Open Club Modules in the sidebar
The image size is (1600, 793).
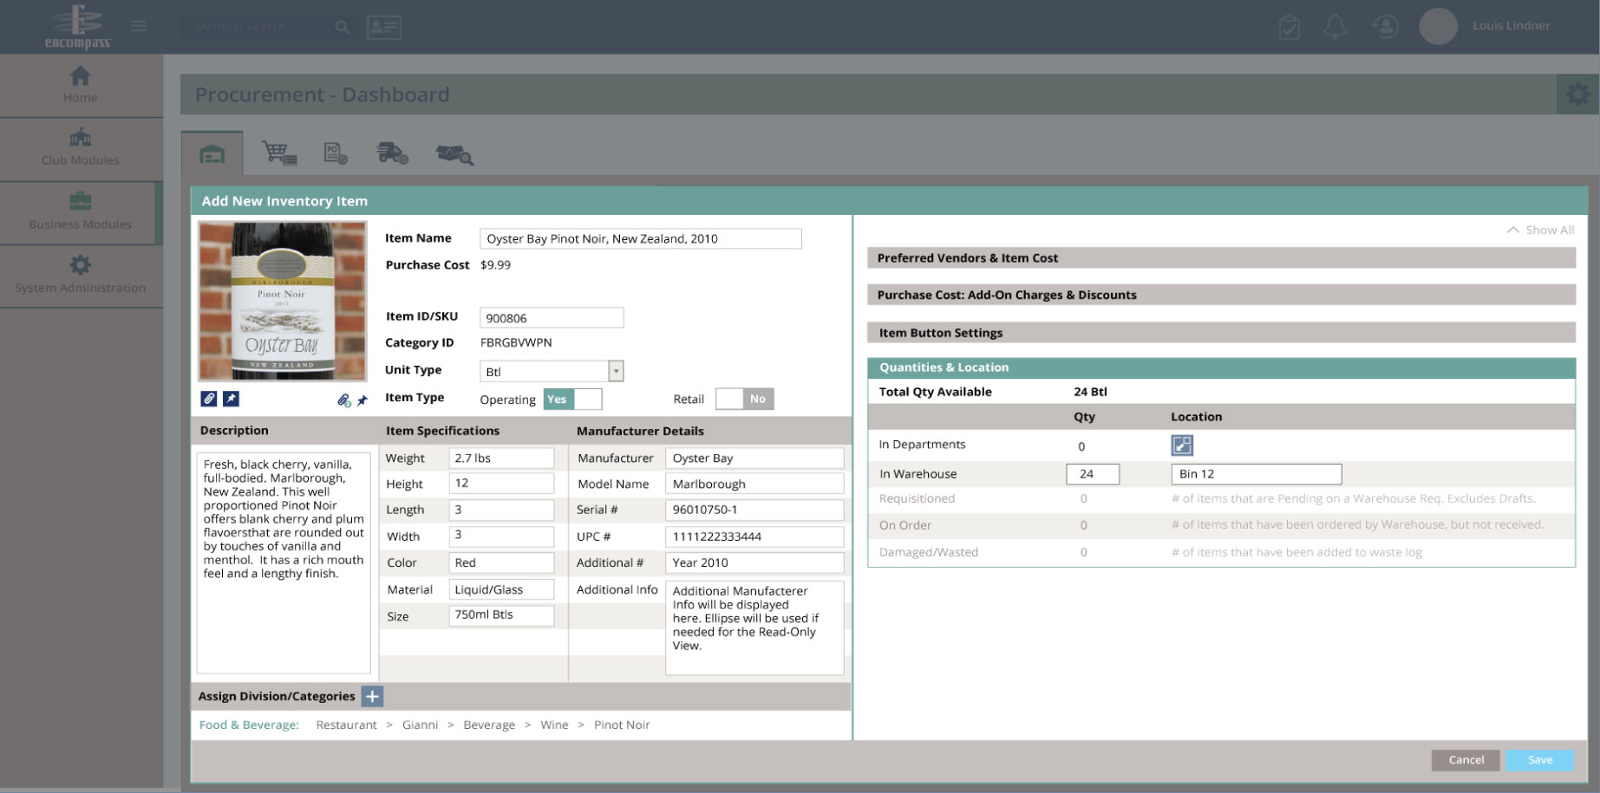click(x=81, y=147)
